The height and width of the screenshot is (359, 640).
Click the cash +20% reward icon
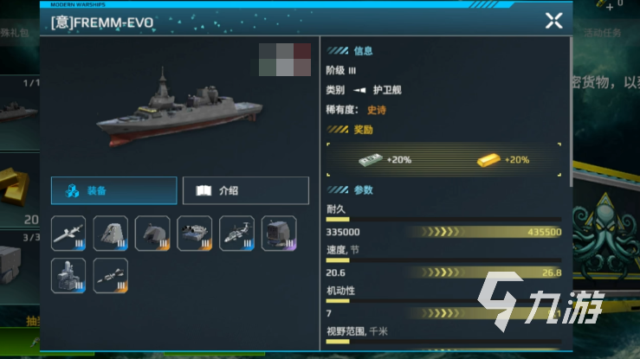point(370,159)
